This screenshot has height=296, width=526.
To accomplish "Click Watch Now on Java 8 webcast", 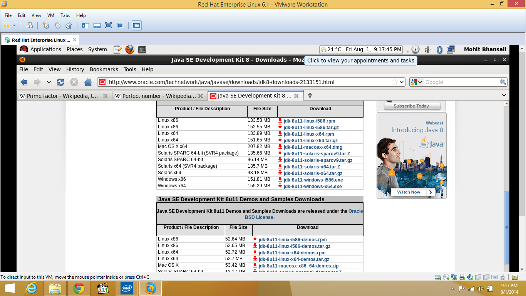I will pyautogui.click(x=413, y=192).
